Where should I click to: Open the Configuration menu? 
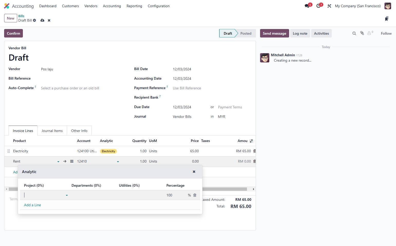click(159, 6)
